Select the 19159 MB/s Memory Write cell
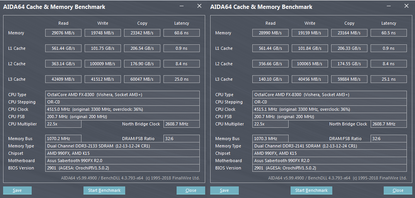 pos(310,33)
